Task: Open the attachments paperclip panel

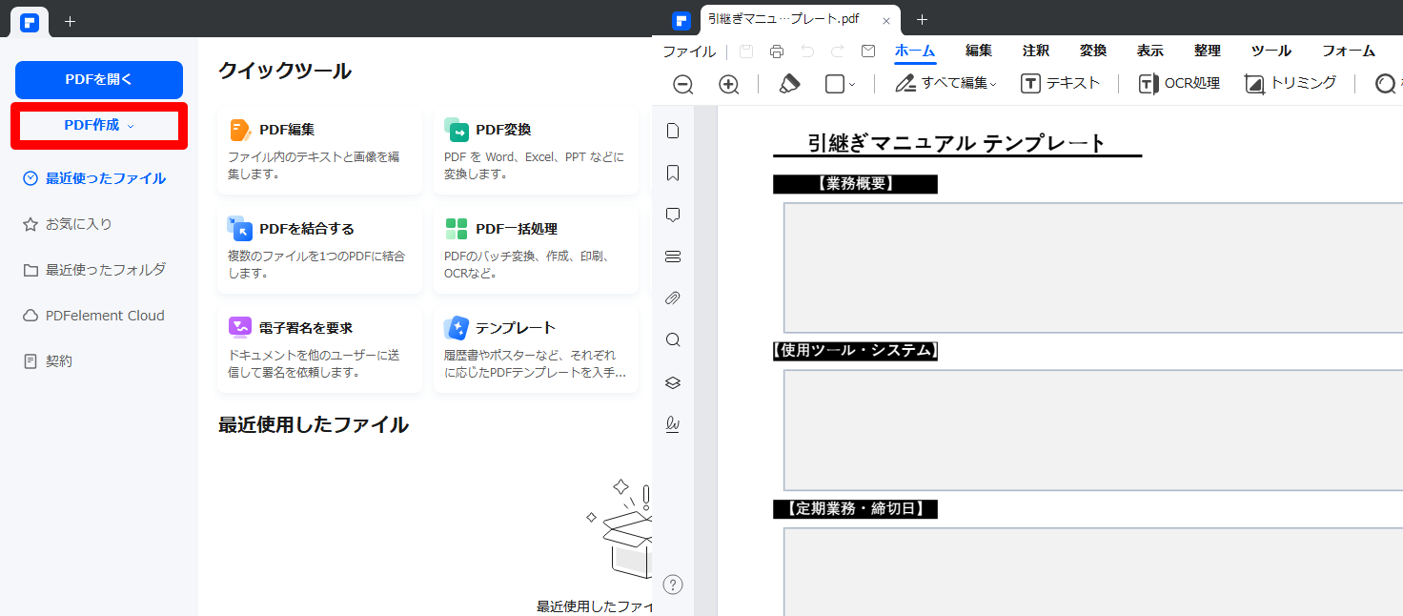Action: tap(673, 298)
